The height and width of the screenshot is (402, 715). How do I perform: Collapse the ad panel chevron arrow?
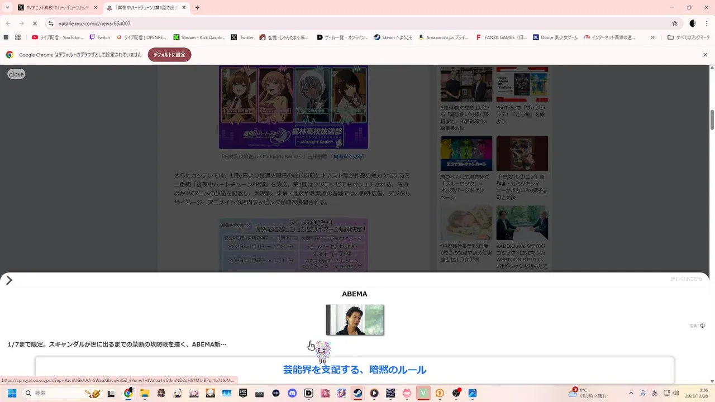click(x=9, y=280)
